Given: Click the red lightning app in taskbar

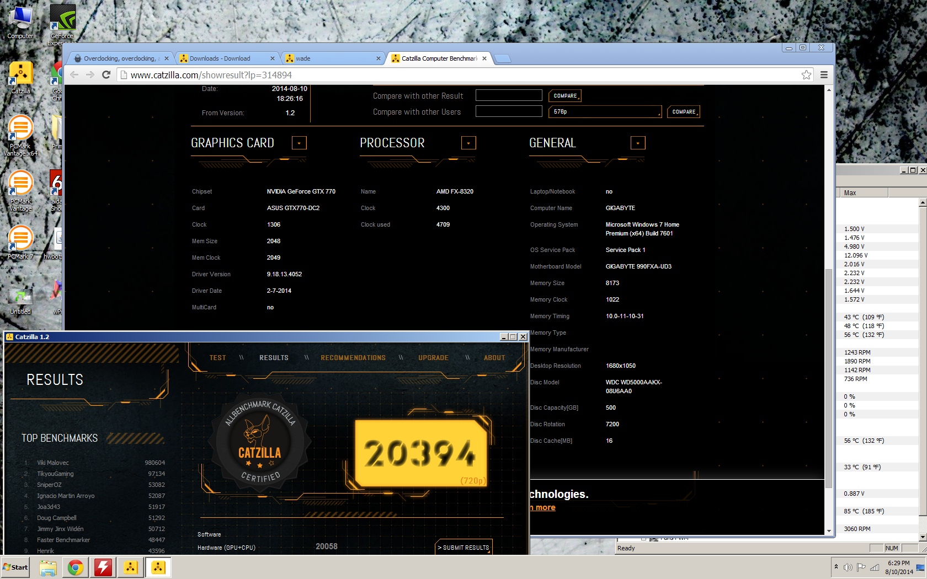Looking at the screenshot, I should pos(103,567).
